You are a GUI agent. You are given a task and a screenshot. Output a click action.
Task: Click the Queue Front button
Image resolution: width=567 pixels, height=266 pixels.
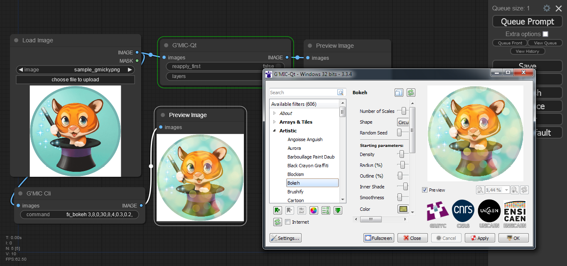pyautogui.click(x=510, y=43)
